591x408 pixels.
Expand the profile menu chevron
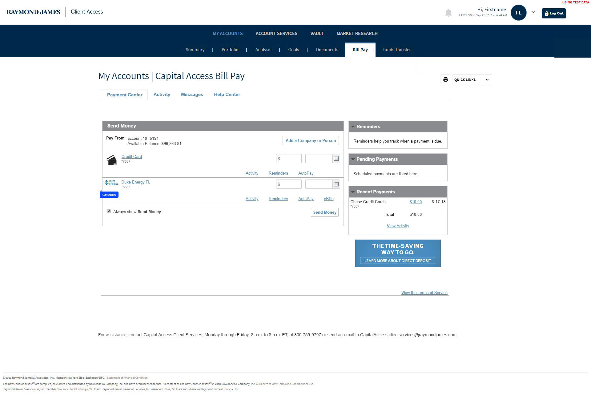click(533, 12)
